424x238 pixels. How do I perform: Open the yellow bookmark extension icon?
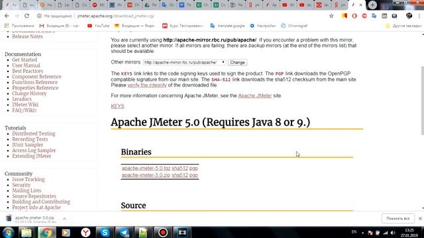click(x=344, y=16)
